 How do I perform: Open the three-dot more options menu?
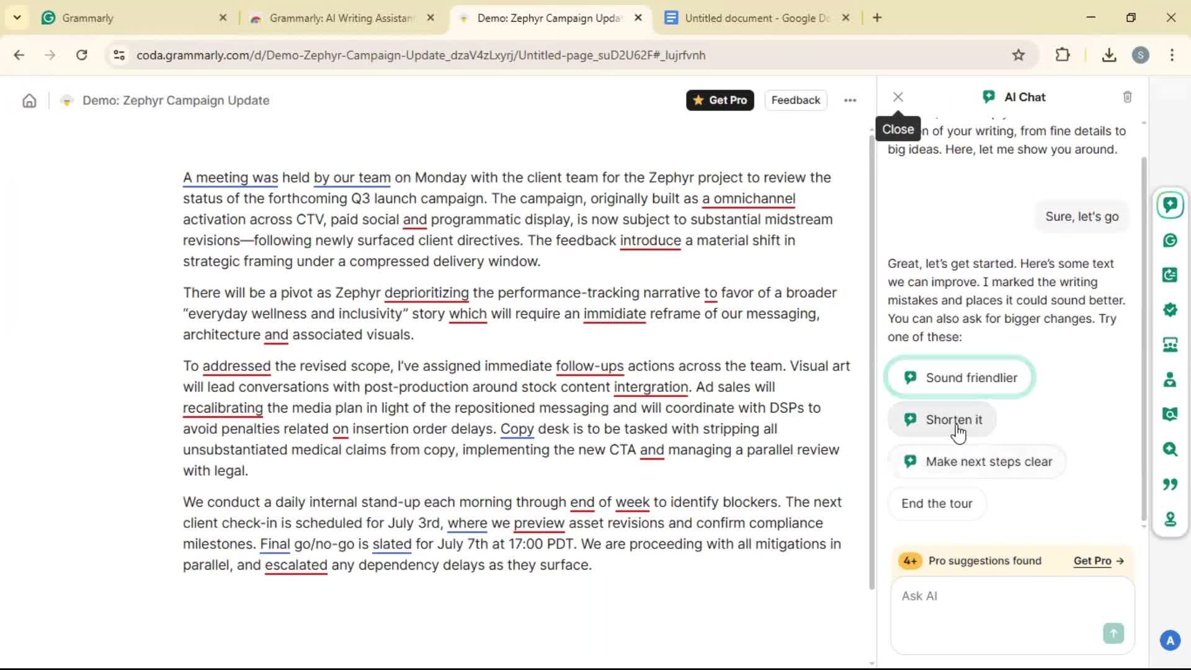[850, 100]
